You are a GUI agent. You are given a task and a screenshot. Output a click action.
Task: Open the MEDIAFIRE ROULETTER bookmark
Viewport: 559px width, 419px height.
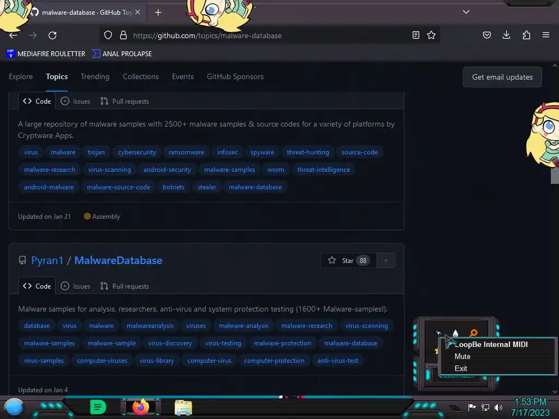point(46,54)
